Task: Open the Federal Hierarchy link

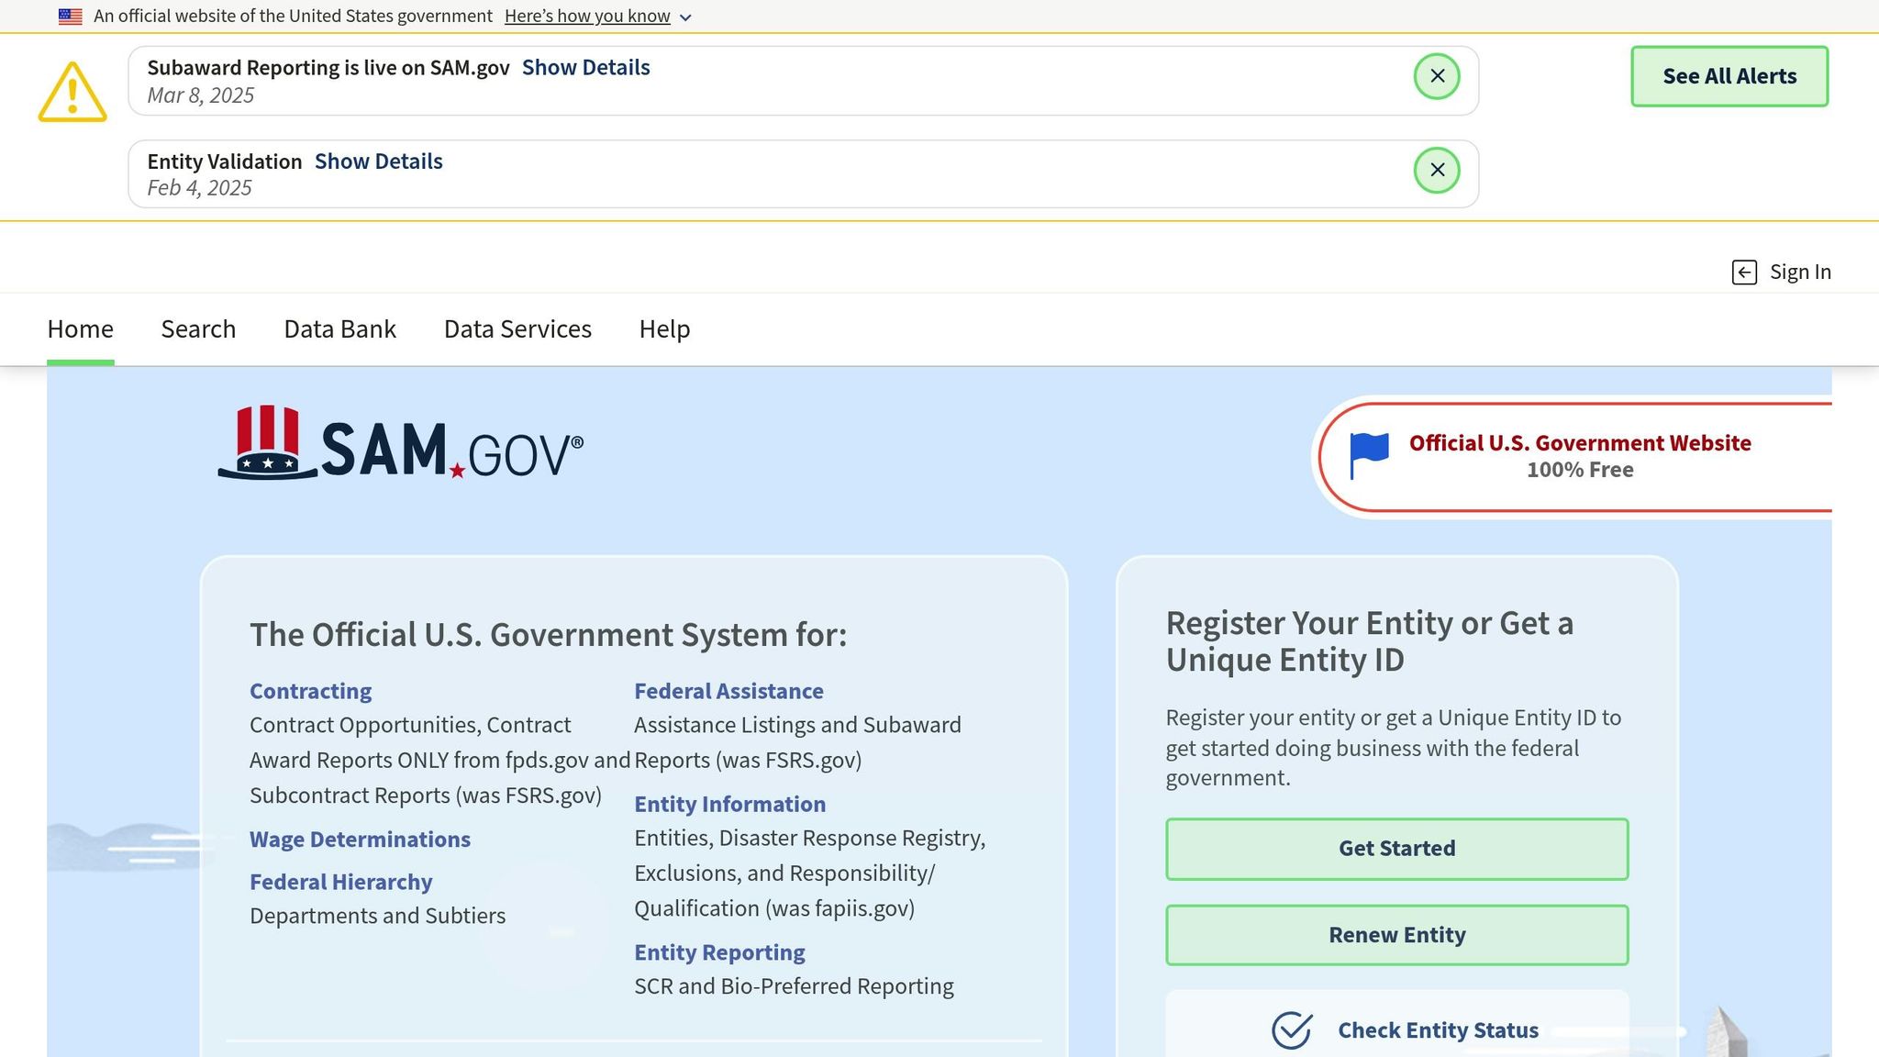Action: tap(340, 883)
